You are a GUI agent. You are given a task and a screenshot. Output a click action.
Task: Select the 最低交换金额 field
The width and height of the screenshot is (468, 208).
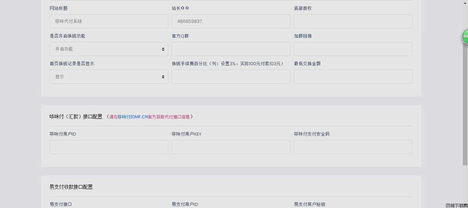tap(353, 77)
